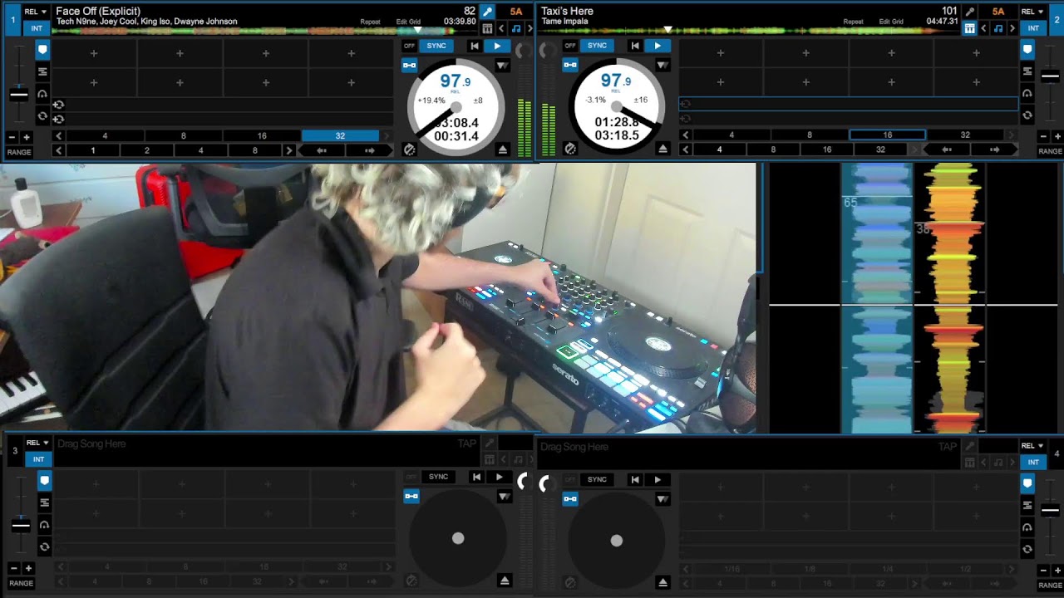The height and width of the screenshot is (598, 1064).
Task: Click deck 2 censor icon below platter
Action: click(569, 149)
